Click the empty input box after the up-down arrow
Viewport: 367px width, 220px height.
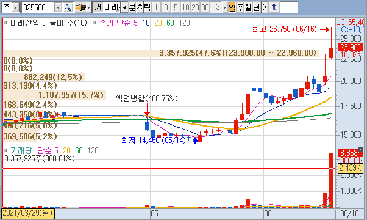[x=289, y=7]
